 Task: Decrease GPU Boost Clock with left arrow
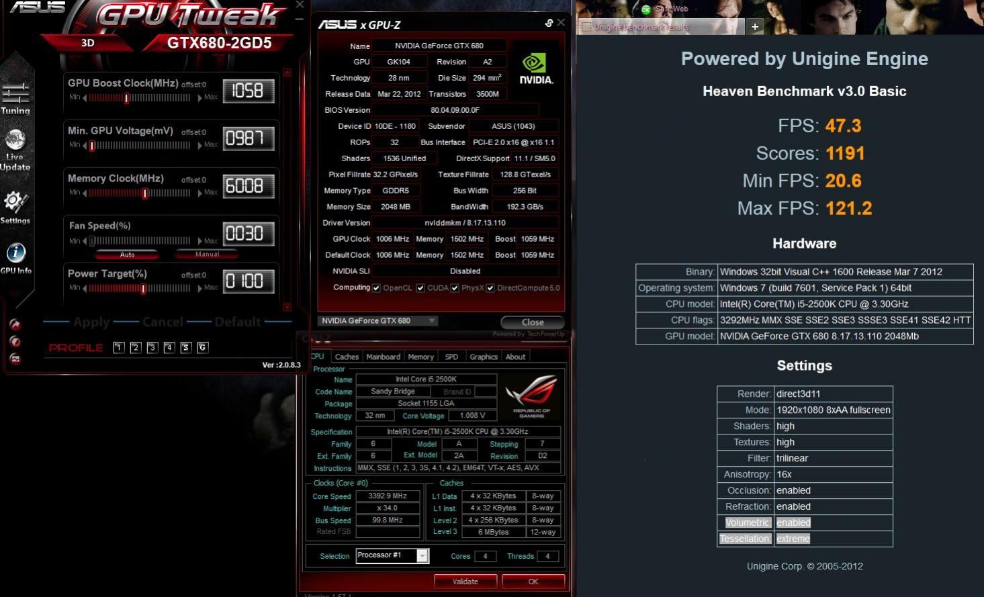point(85,98)
